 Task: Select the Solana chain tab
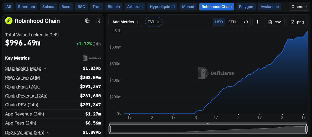tap(48, 7)
